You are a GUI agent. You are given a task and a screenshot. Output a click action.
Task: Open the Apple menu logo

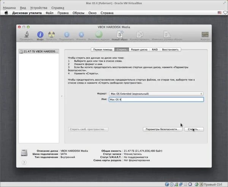[x=6, y=13]
